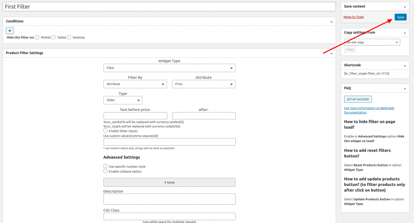
Task: Tick the Mobile hide filter checkbox
Action: [37, 38]
